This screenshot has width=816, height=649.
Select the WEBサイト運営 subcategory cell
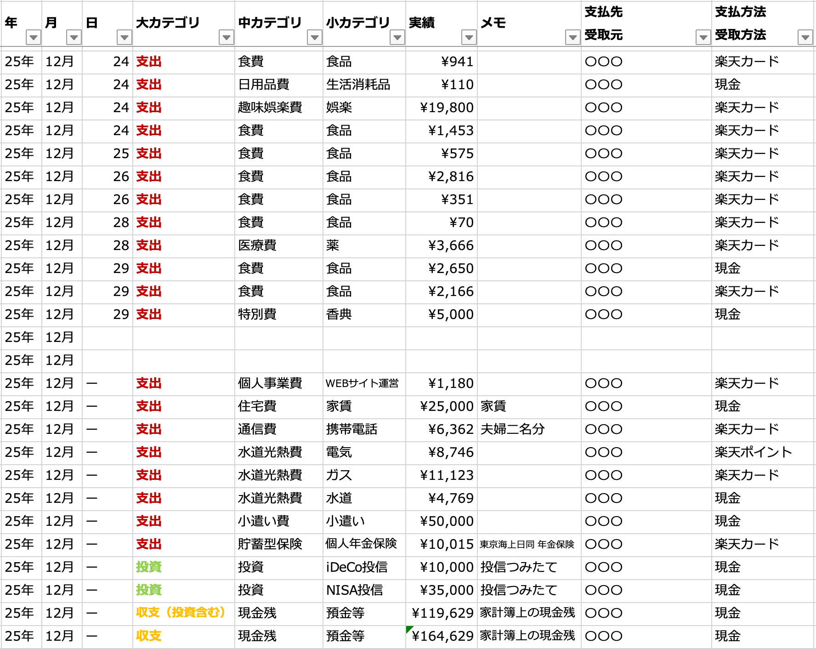(x=362, y=383)
